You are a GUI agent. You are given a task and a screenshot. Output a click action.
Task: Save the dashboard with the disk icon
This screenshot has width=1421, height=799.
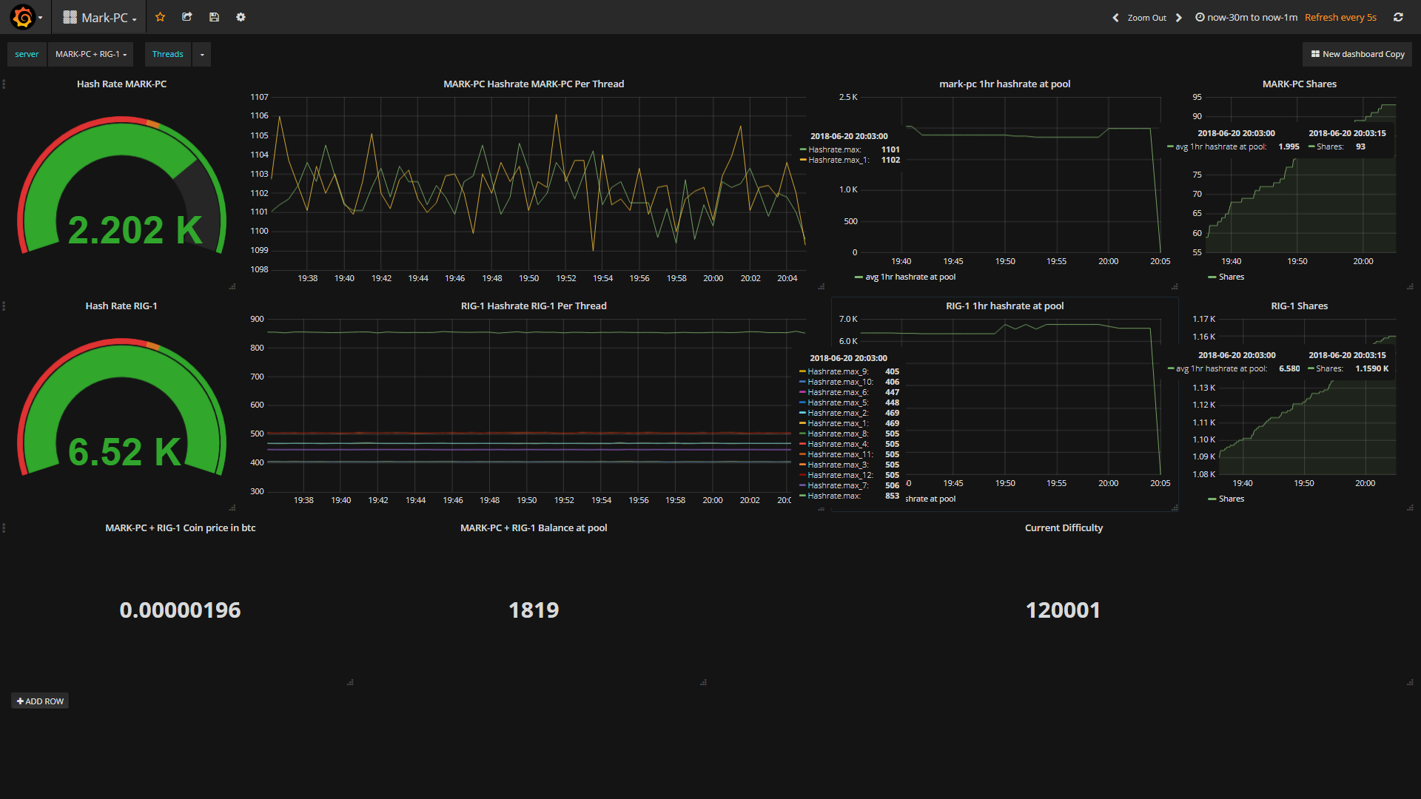coord(214,17)
